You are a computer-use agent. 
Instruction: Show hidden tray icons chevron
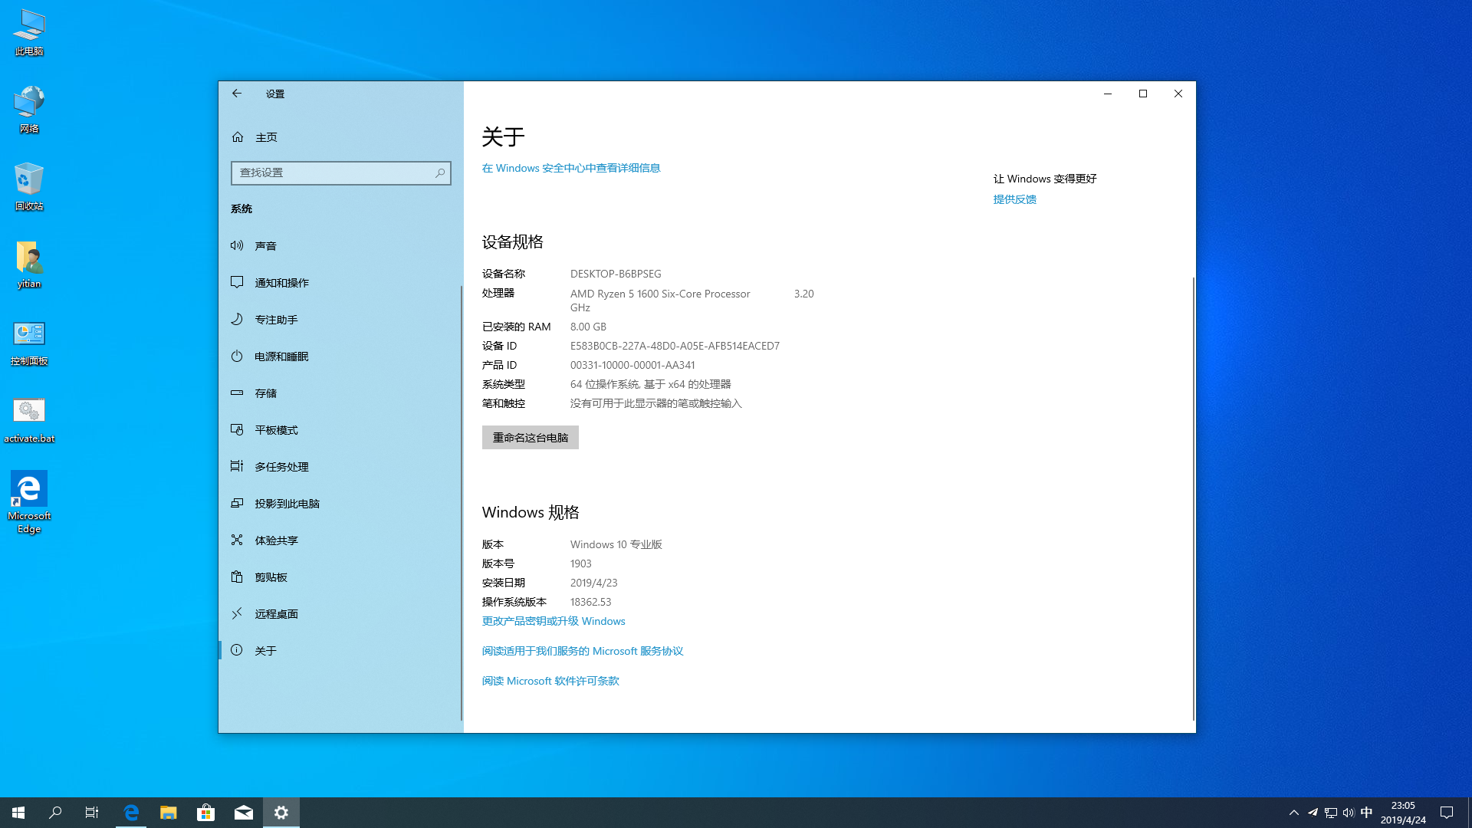[x=1294, y=813]
